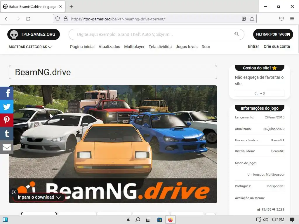This screenshot has width=299, height=224.
Task: Toggle reader view icon
Action: coord(244,19)
